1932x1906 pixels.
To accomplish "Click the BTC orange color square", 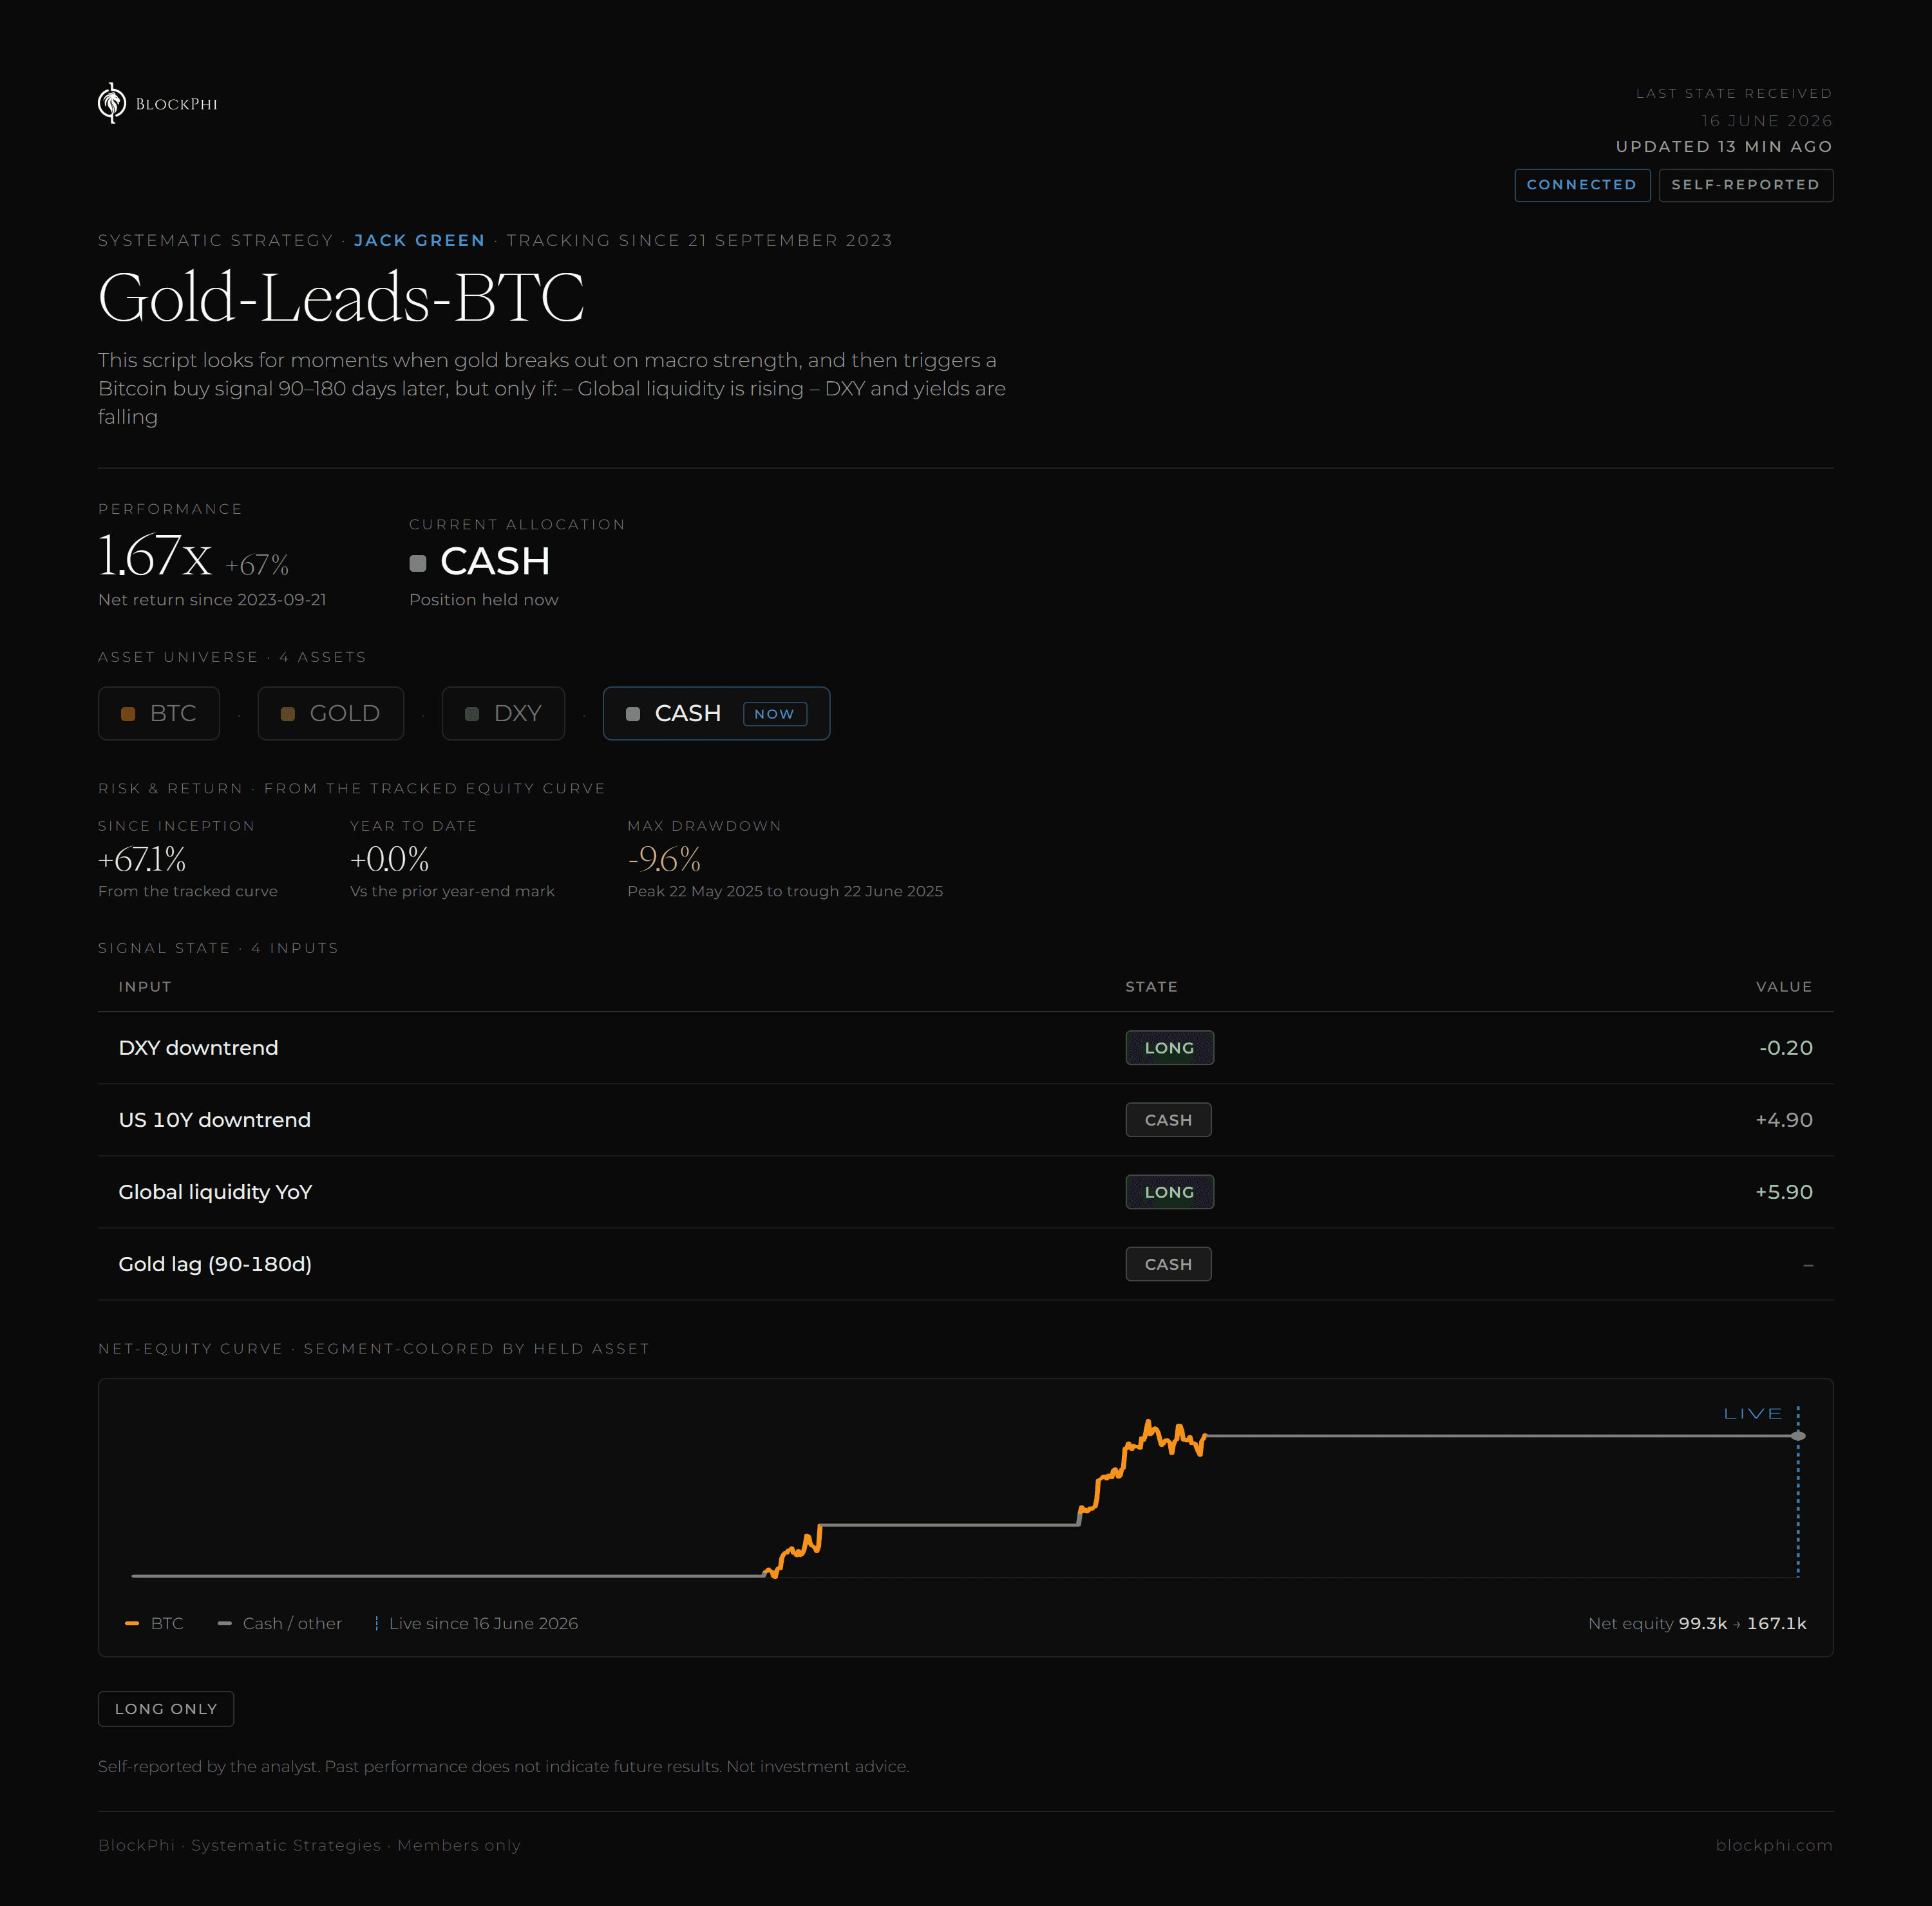I will [128, 714].
